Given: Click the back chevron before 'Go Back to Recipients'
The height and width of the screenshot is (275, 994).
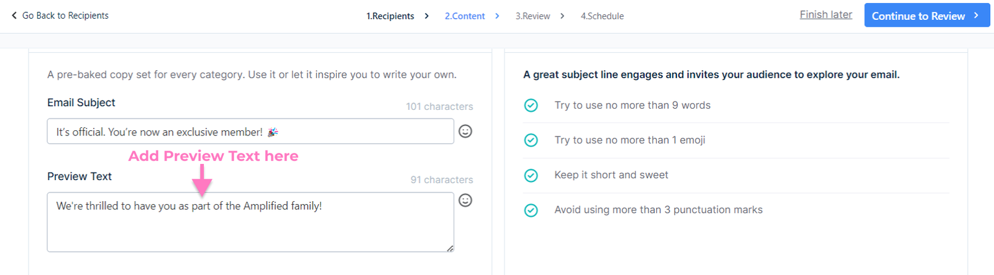Looking at the screenshot, I should (14, 16).
